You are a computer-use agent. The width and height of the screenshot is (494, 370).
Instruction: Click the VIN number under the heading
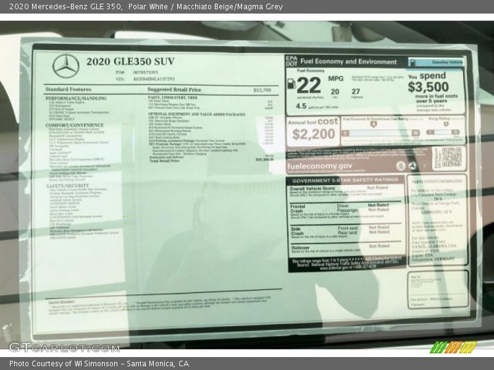point(154,79)
